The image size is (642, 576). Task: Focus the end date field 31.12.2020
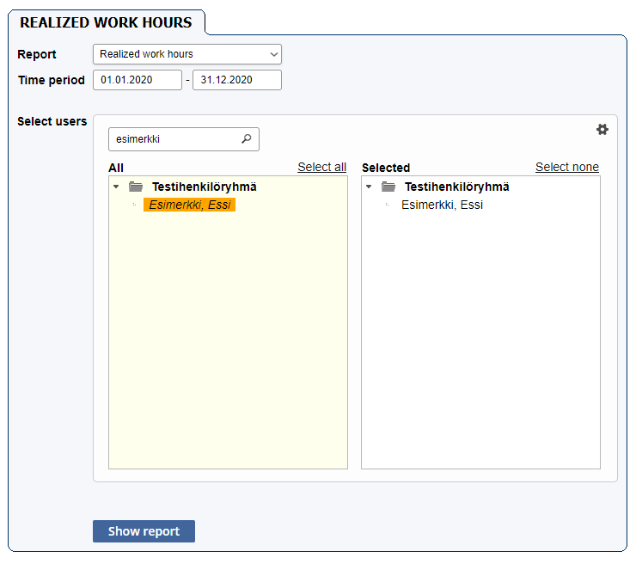pyautogui.click(x=236, y=80)
